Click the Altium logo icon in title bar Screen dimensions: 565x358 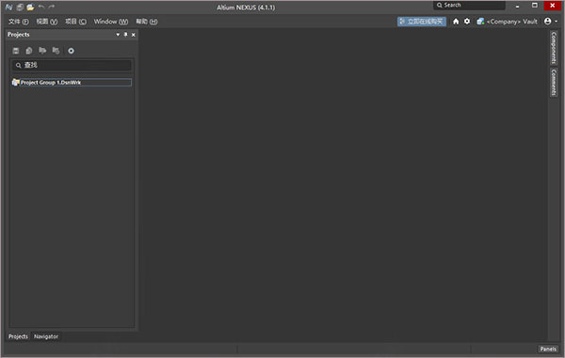tap(9, 7)
